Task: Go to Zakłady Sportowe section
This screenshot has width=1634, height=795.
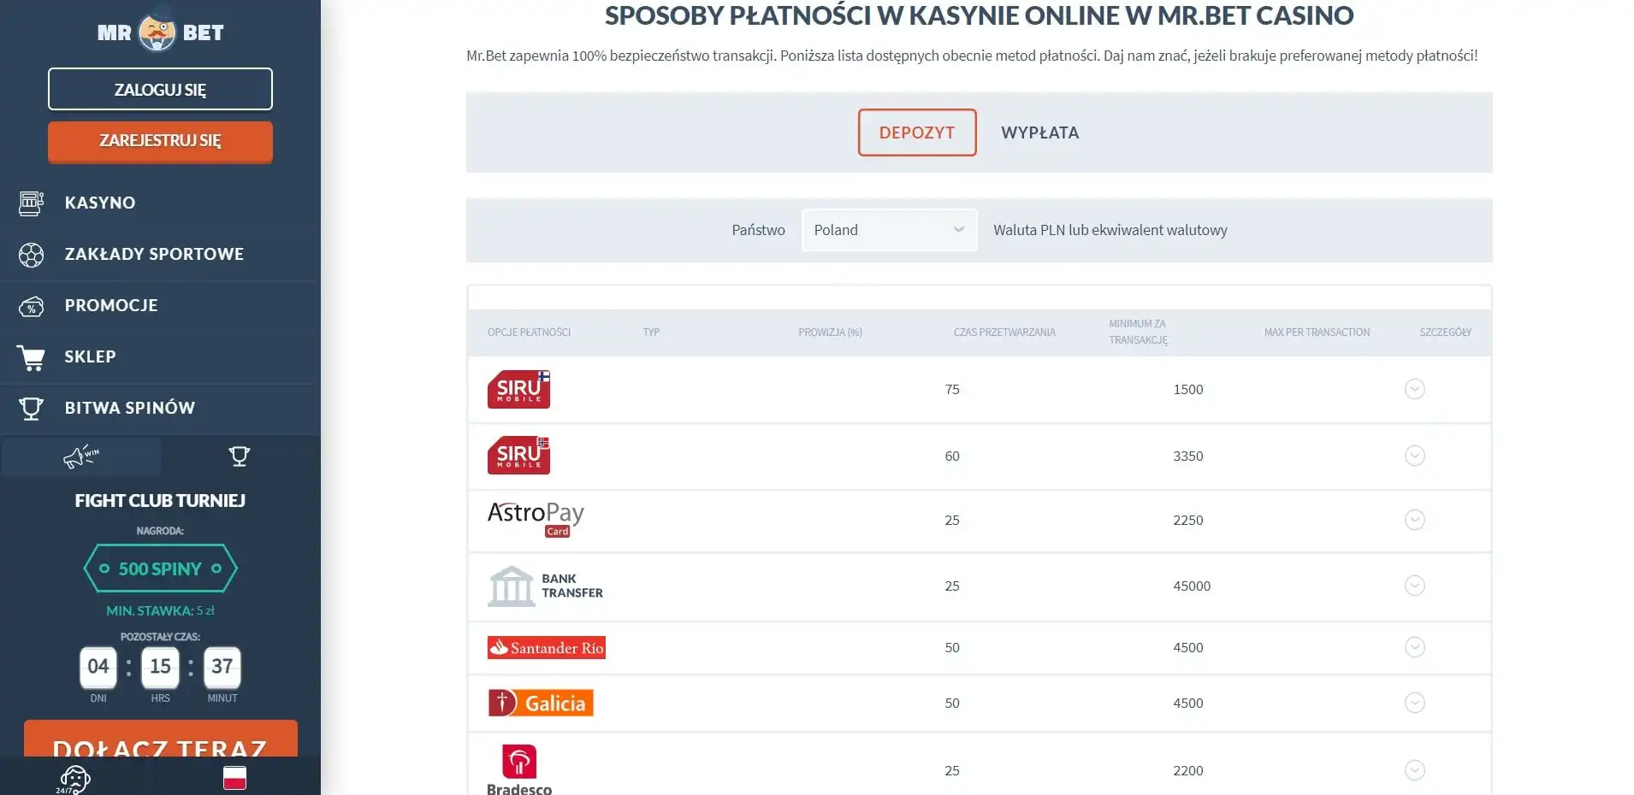Action: tap(154, 254)
